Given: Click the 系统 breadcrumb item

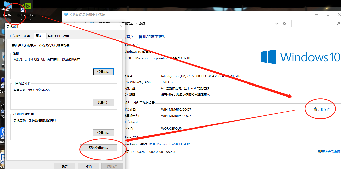Looking at the screenshot, I should tap(142, 23).
